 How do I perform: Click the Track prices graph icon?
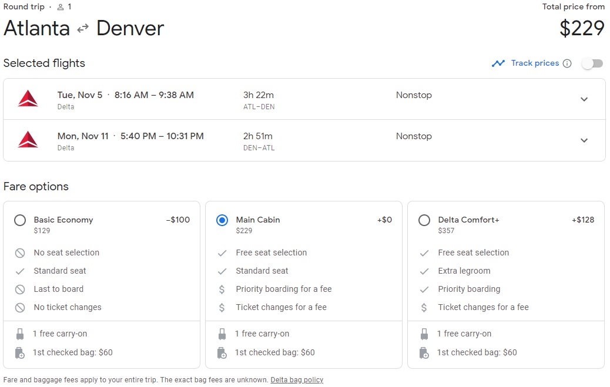(498, 63)
